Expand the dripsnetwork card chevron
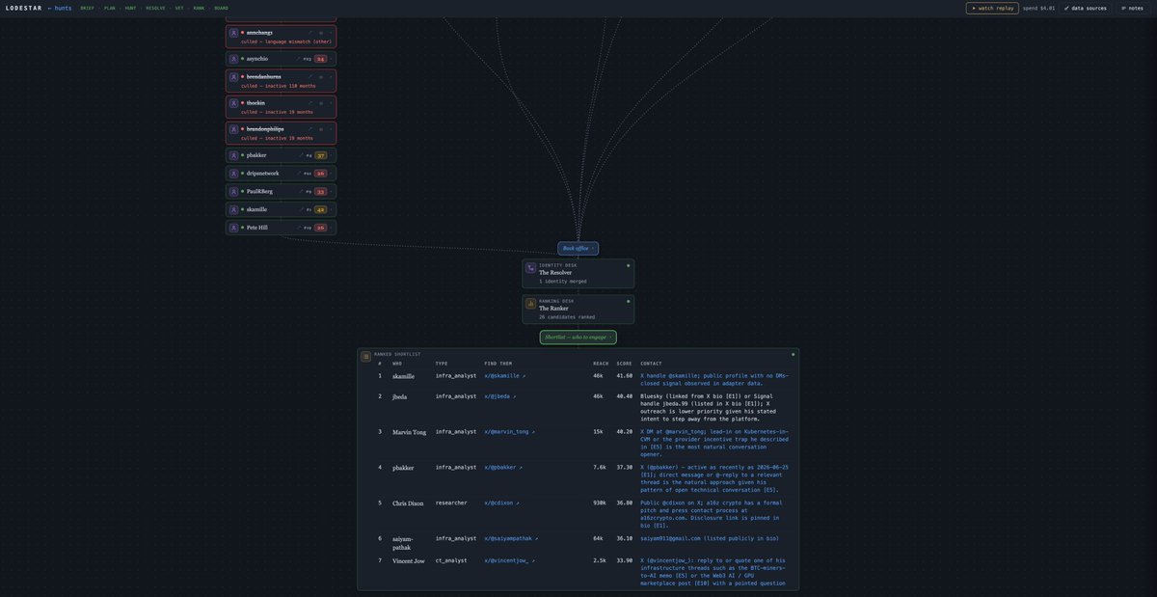 click(x=332, y=174)
